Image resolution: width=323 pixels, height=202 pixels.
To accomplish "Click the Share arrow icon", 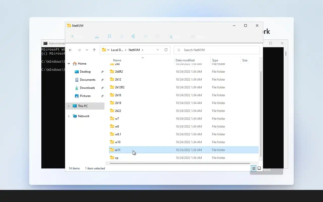I will click(146, 36).
